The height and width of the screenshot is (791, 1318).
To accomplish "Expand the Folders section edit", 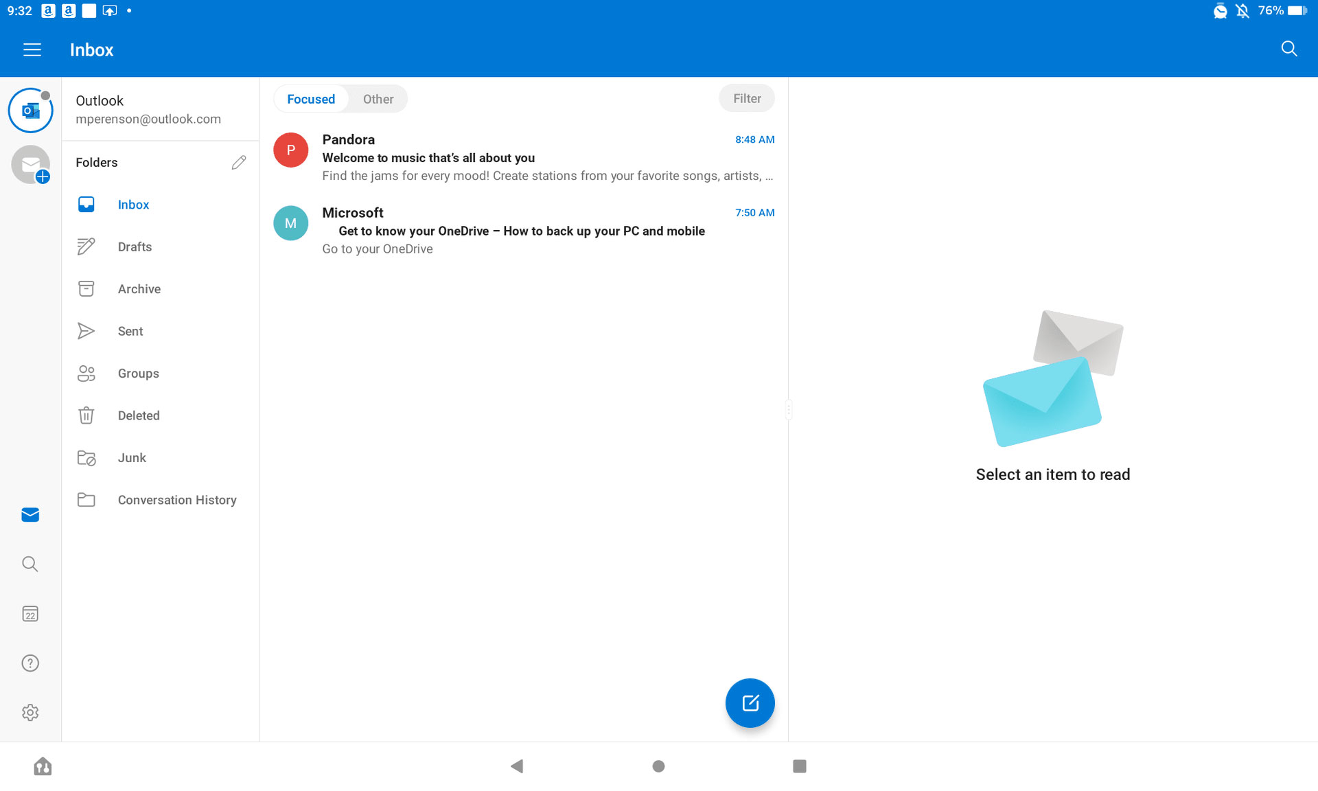I will tap(238, 162).
